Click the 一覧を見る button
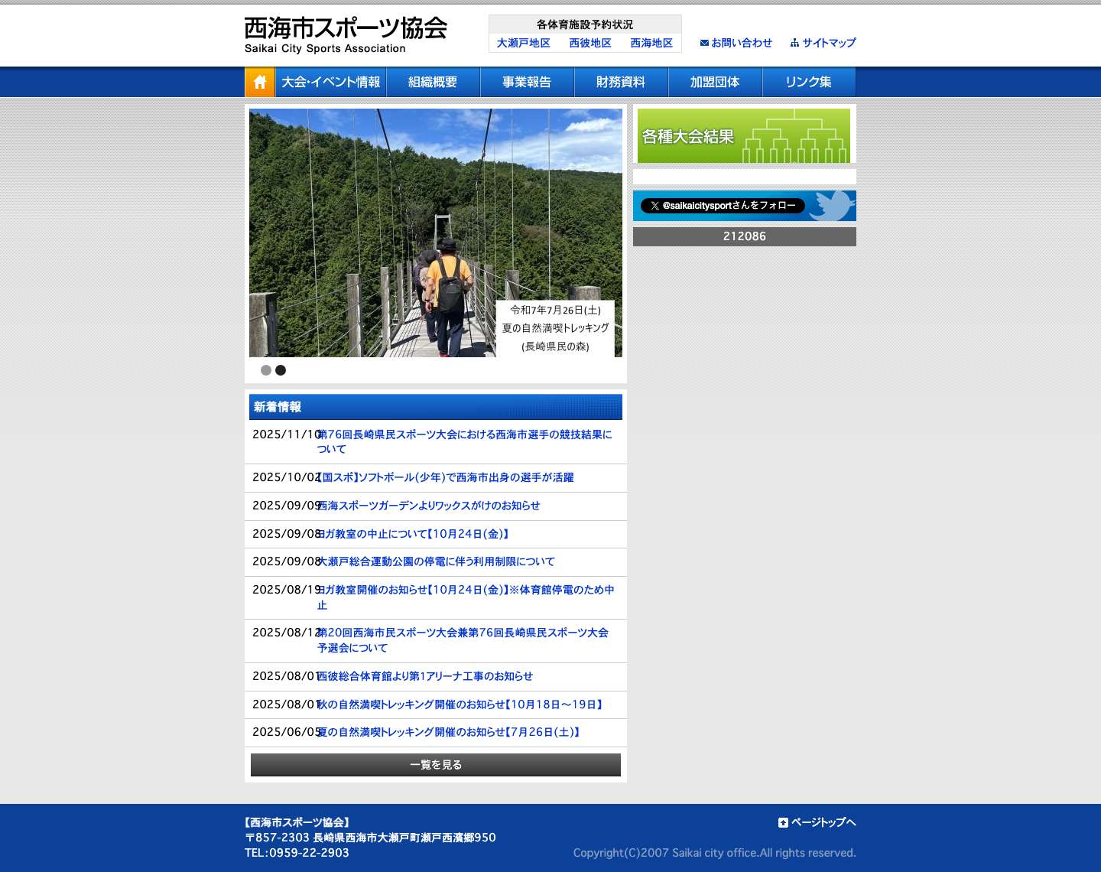The width and height of the screenshot is (1101, 872). tap(436, 764)
